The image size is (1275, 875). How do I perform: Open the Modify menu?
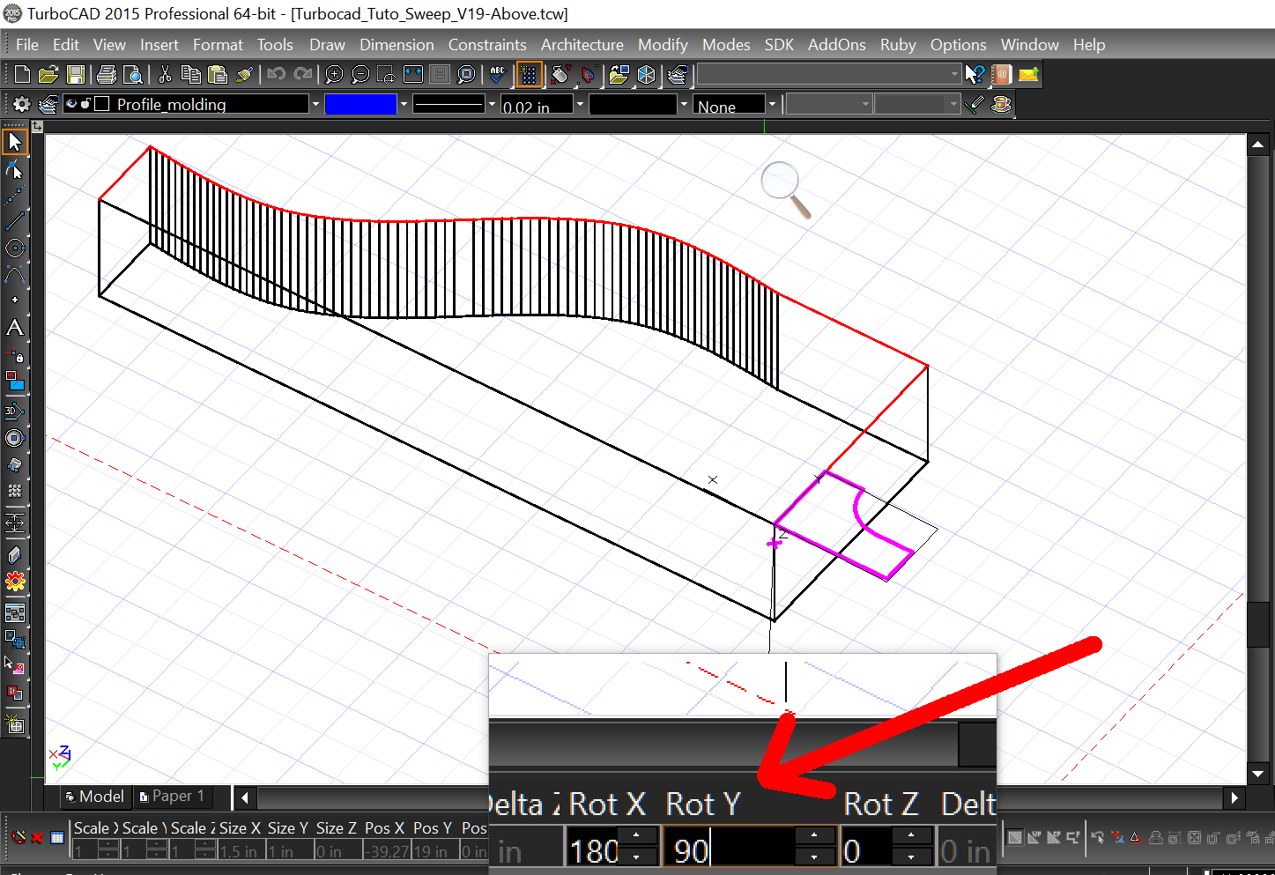point(663,44)
